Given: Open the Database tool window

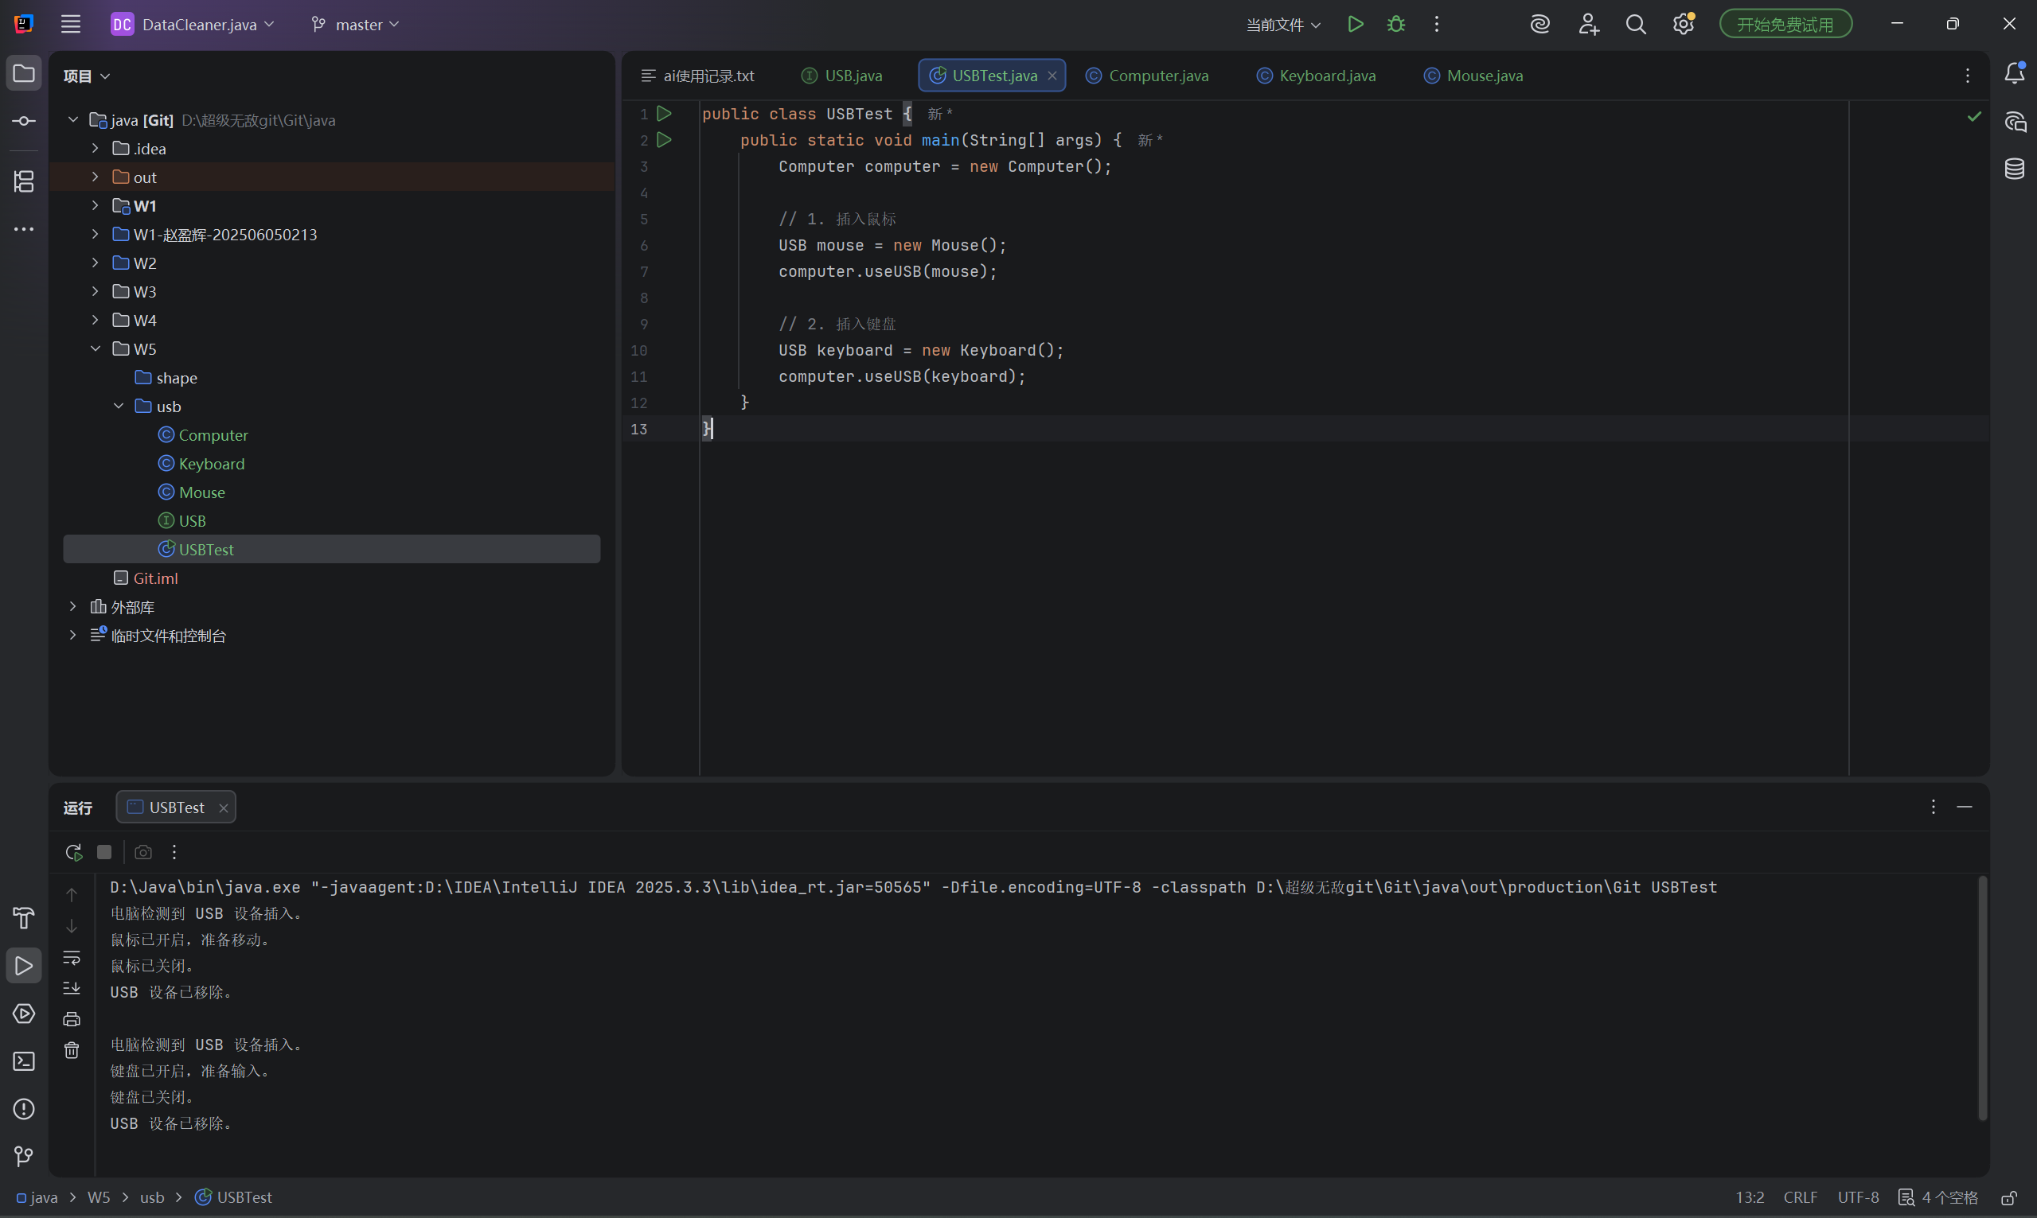Looking at the screenshot, I should pyautogui.click(x=2014, y=169).
